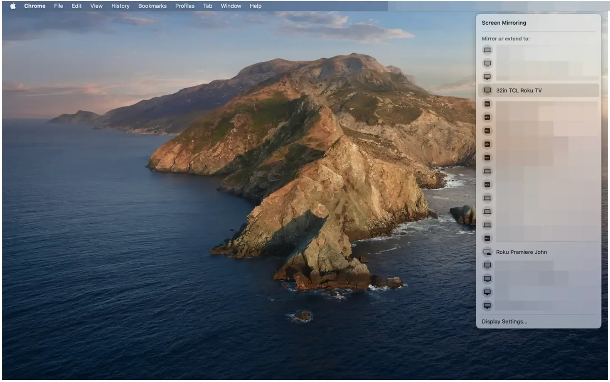Open the Help menu
610x382 pixels.
[255, 6]
